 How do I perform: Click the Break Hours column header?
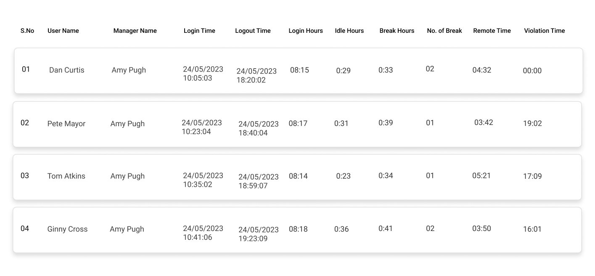pyautogui.click(x=397, y=31)
